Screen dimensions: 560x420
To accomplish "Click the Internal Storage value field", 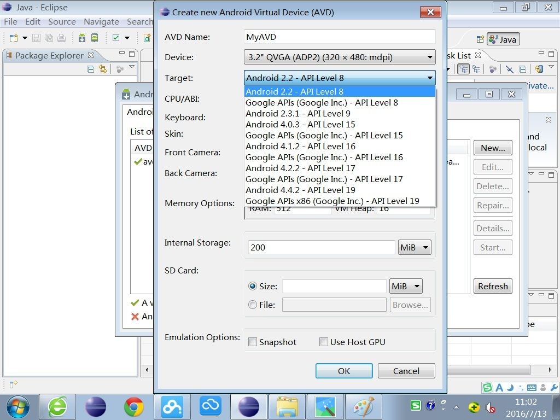I will 322,247.
